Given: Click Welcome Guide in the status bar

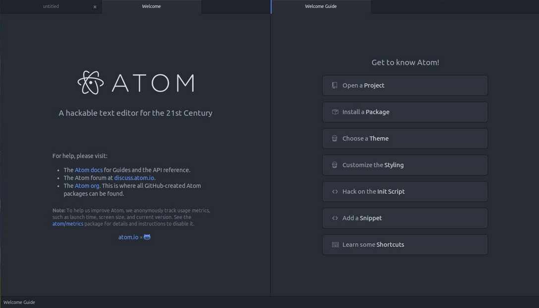Looking at the screenshot, I should click(19, 302).
